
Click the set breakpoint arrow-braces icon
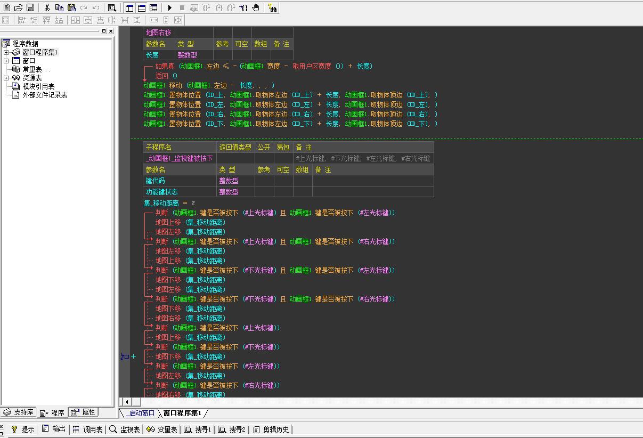(x=243, y=7)
